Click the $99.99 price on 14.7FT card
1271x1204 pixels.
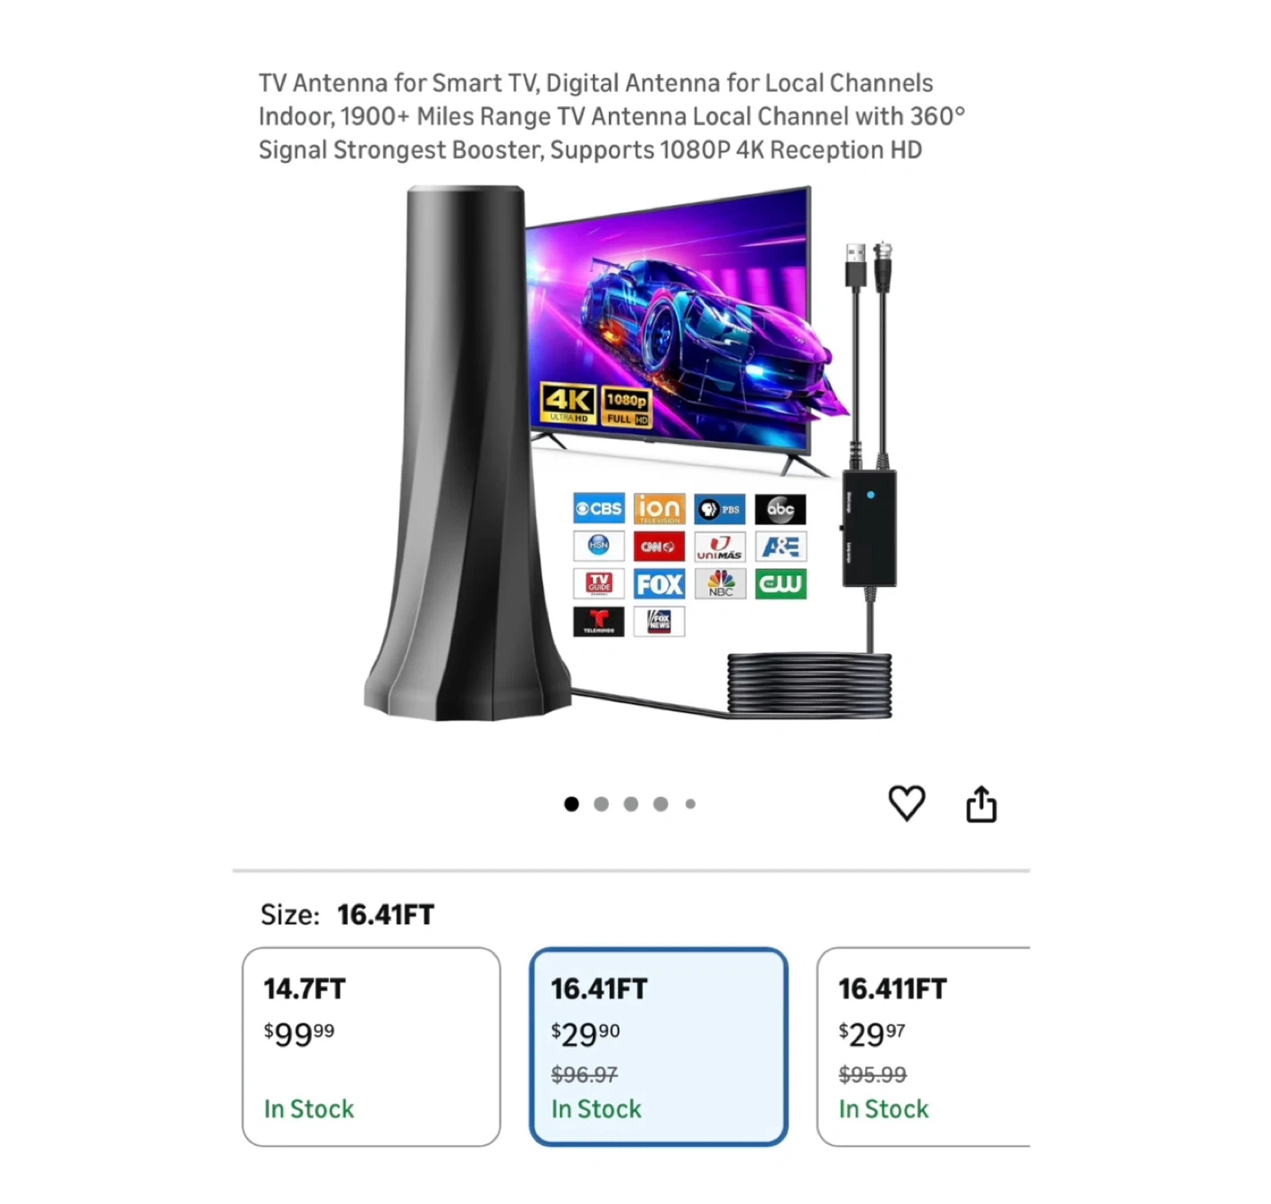tap(299, 1034)
